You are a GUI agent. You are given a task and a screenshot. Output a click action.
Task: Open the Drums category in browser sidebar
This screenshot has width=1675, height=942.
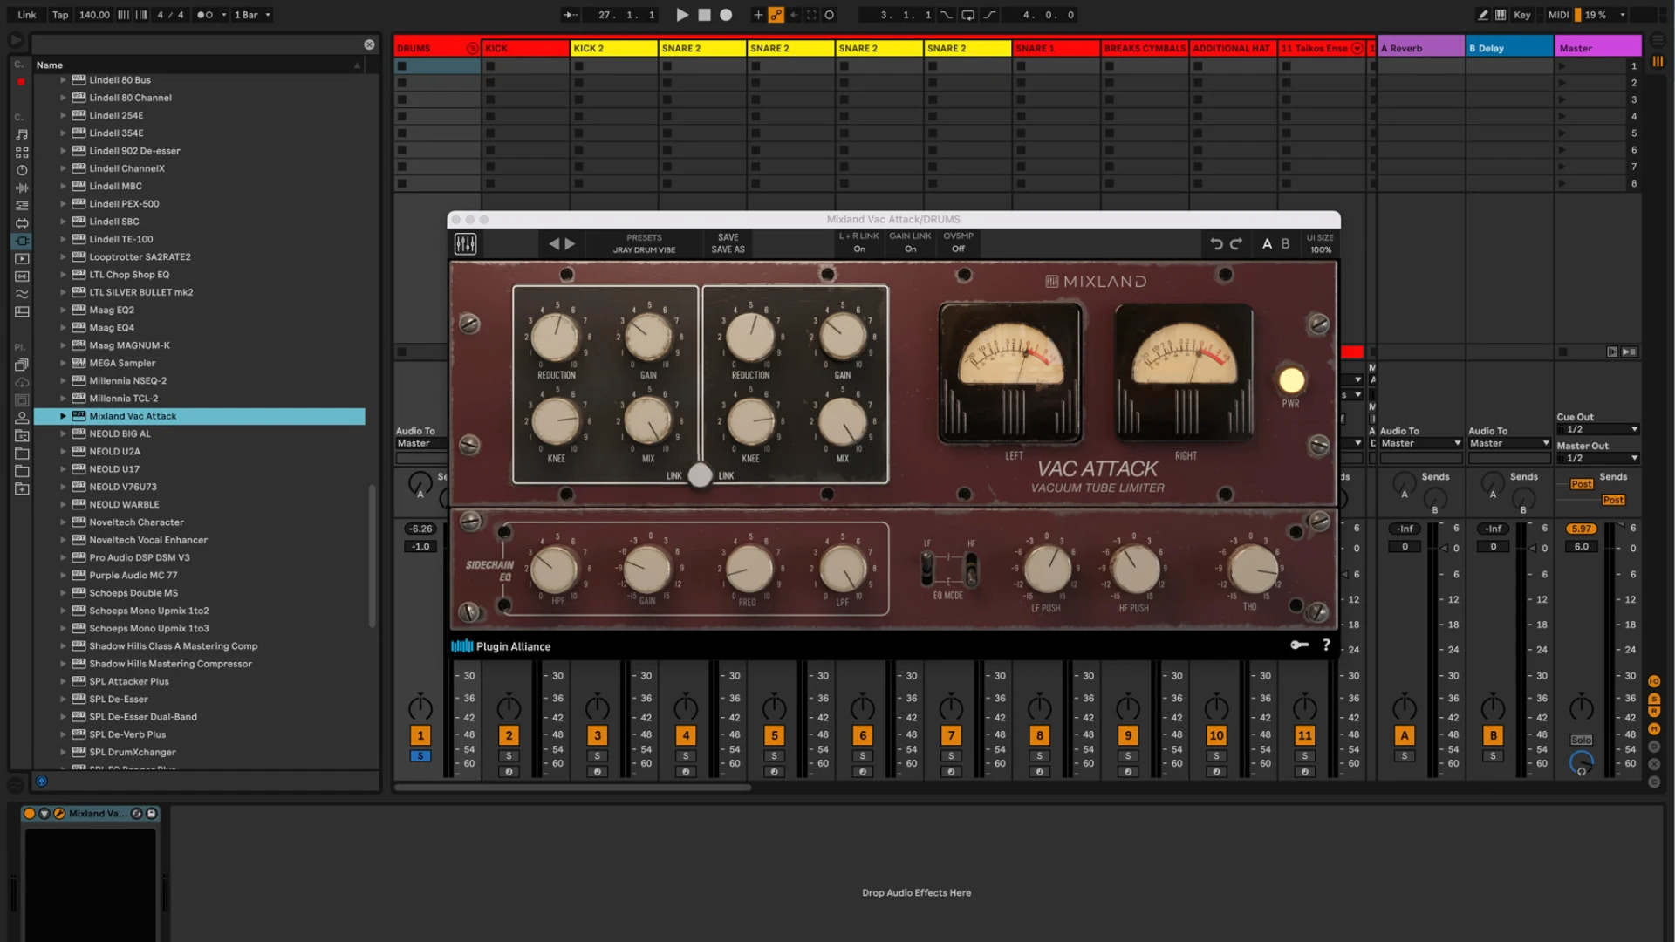tap(22, 152)
